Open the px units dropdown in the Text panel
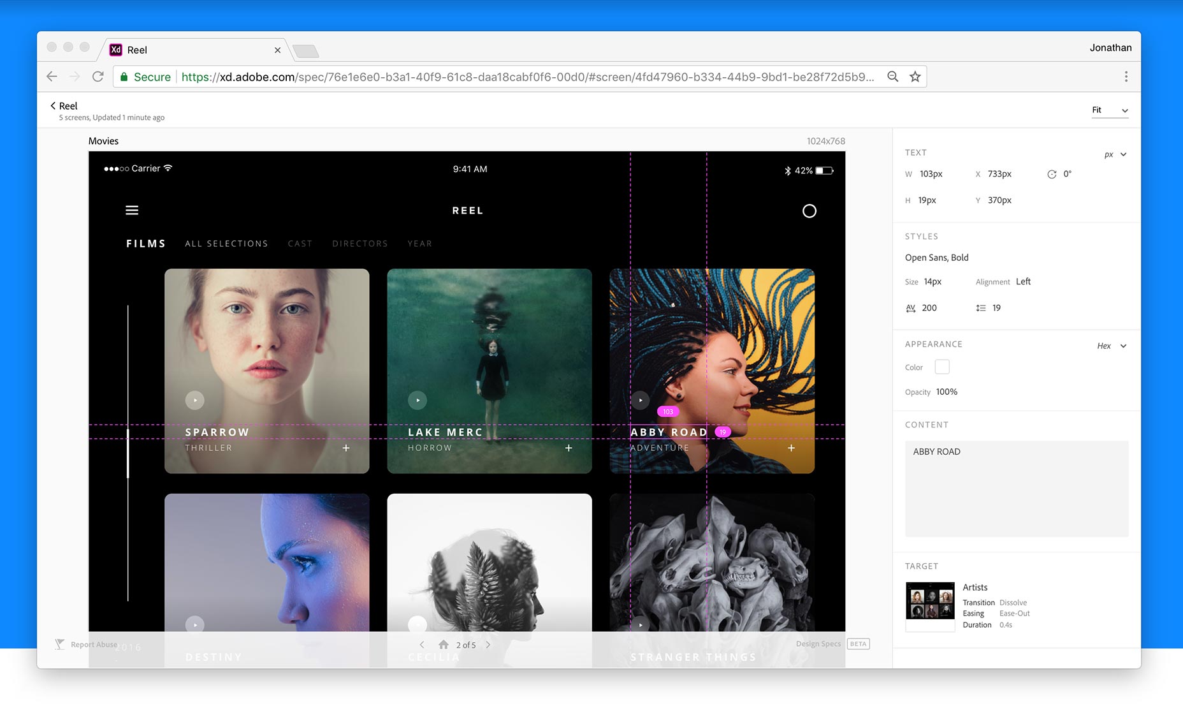Screen dimensions: 1183x722 click(x=1115, y=154)
